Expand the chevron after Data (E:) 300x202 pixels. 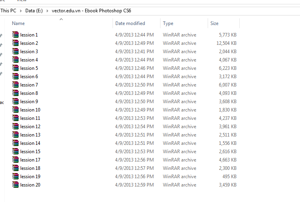point(47,11)
